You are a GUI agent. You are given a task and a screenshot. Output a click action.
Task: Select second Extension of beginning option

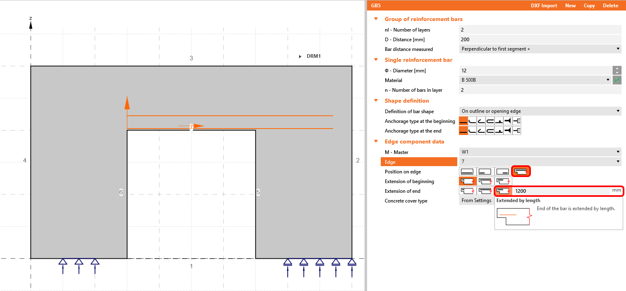coord(485,181)
